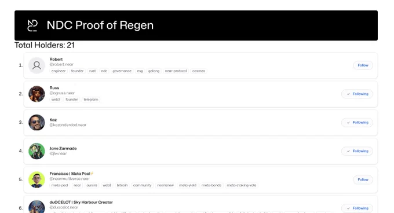Open Kaz's profile avatar
This screenshot has height=213, width=394.
pos(37,123)
